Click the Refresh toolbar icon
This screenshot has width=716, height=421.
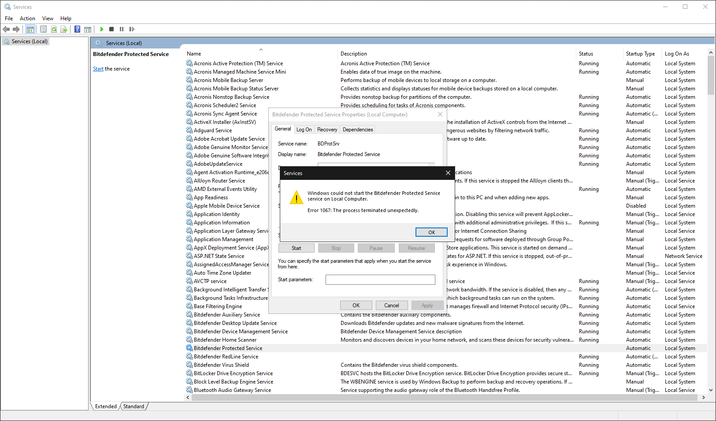click(54, 29)
